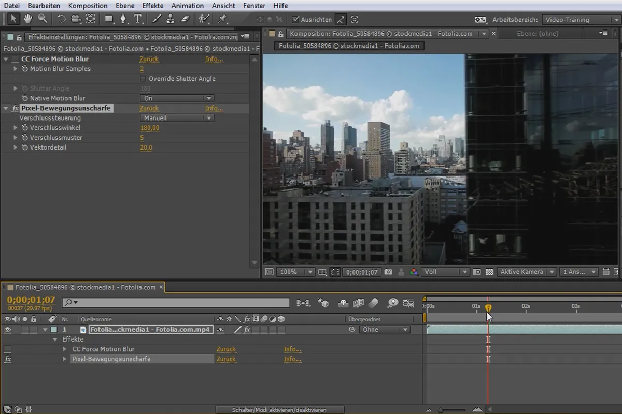Click Zurück for Pixel-Bewegungsunschärfe in timeline
Image resolution: width=622 pixels, height=414 pixels.
click(x=226, y=359)
